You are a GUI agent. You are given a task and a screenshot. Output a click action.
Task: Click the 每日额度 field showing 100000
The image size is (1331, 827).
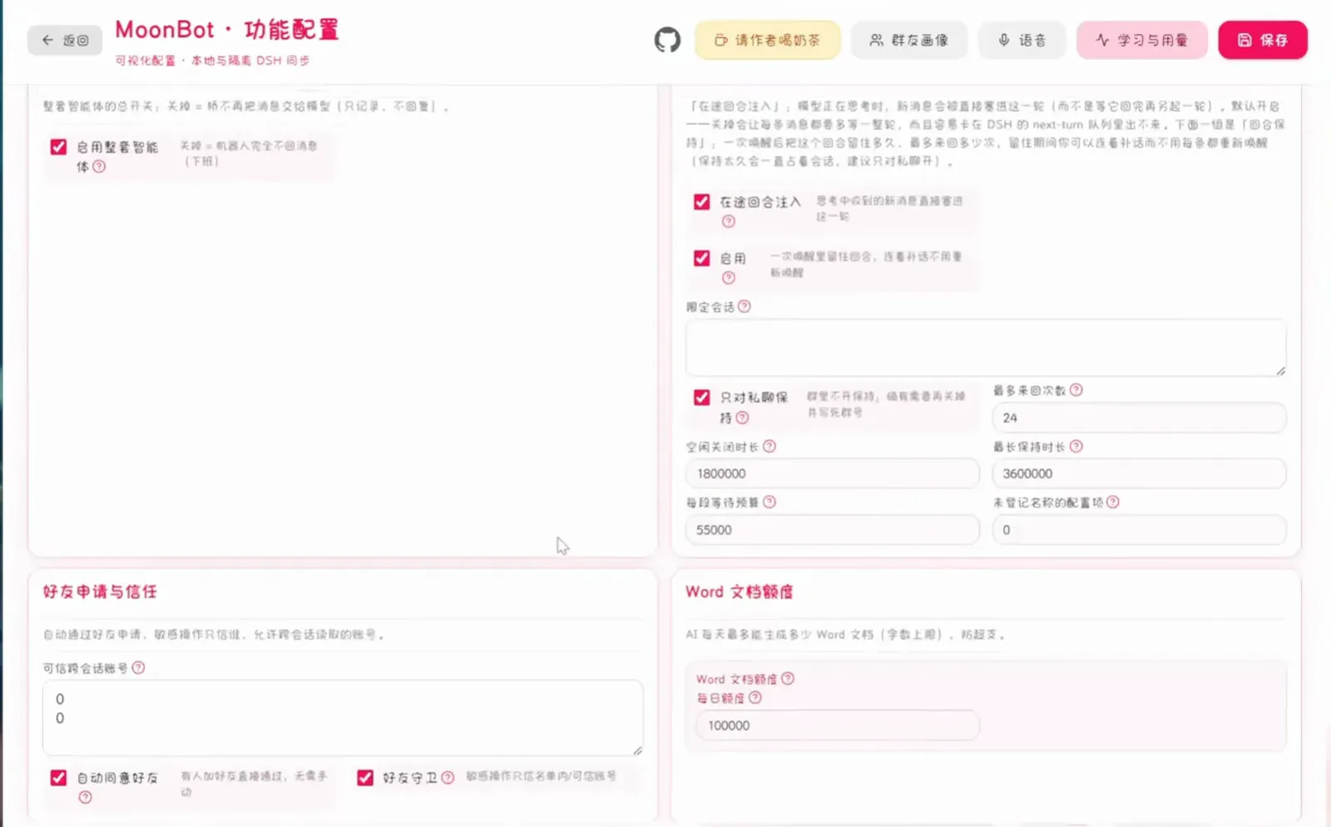pos(837,725)
